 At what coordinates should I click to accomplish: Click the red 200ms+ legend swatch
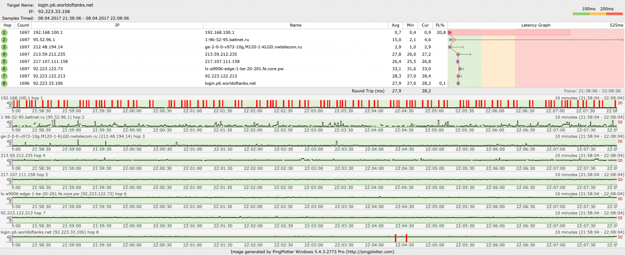click(x=614, y=14)
